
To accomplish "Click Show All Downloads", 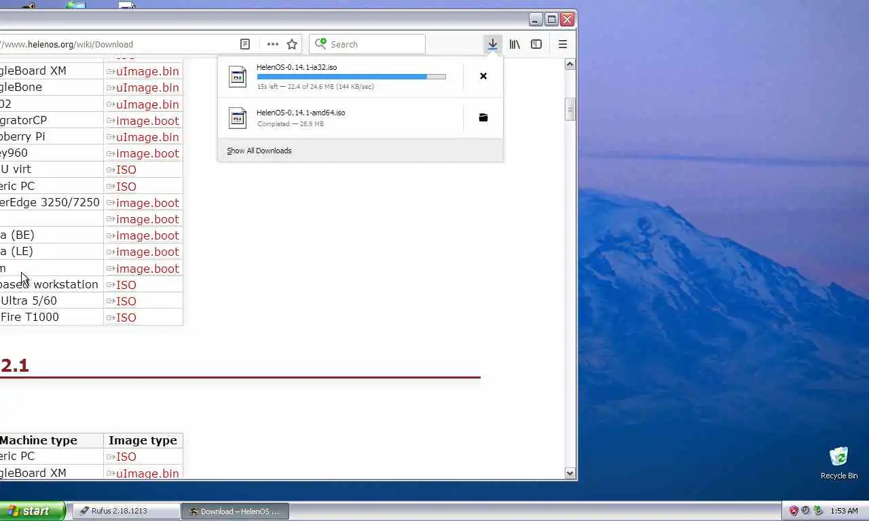I will tap(259, 151).
